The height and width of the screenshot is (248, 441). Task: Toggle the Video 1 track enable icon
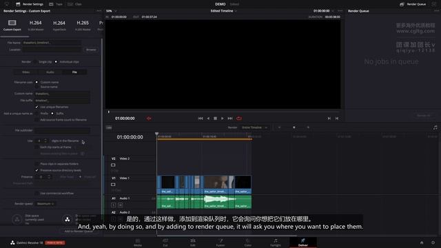(x=113, y=185)
